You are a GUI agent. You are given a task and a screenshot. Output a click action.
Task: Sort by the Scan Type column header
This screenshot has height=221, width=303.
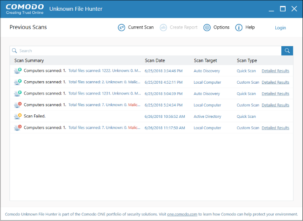(x=247, y=60)
